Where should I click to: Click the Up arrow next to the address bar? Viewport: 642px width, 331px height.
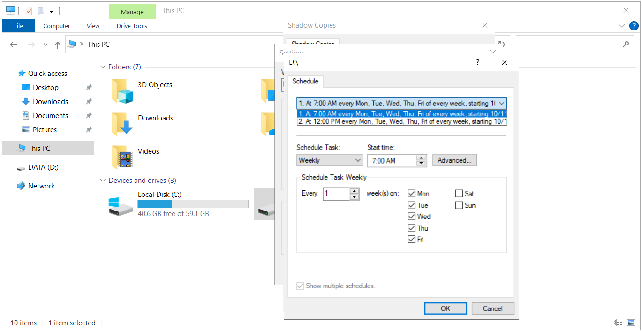(x=58, y=45)
